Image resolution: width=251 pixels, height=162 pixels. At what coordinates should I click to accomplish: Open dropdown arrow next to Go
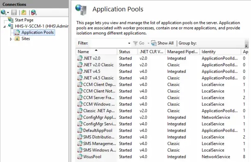(148, 43)
